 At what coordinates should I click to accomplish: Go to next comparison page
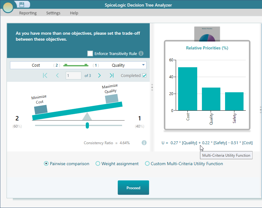(x=99, y=75)
